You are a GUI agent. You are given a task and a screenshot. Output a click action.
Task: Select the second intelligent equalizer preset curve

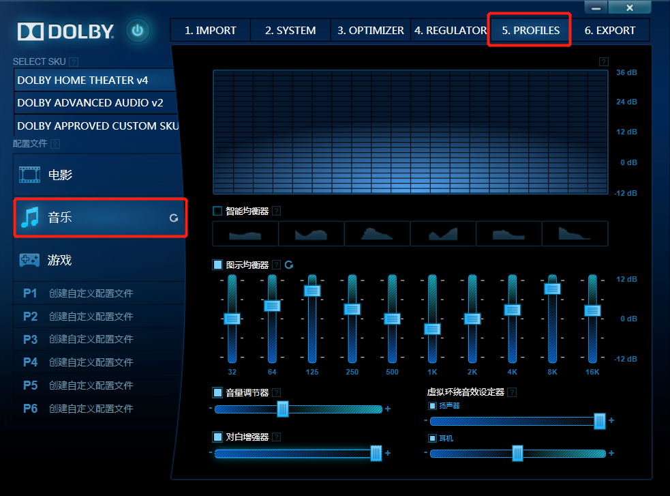pyautogui.click(x=311, y=233)
